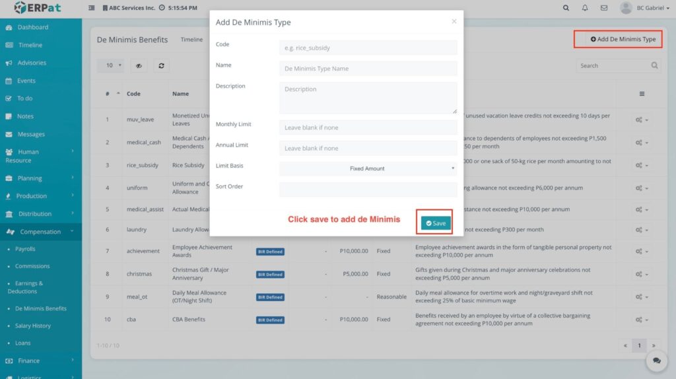Close the Add De Minimis Type dialog

point(454,21)
